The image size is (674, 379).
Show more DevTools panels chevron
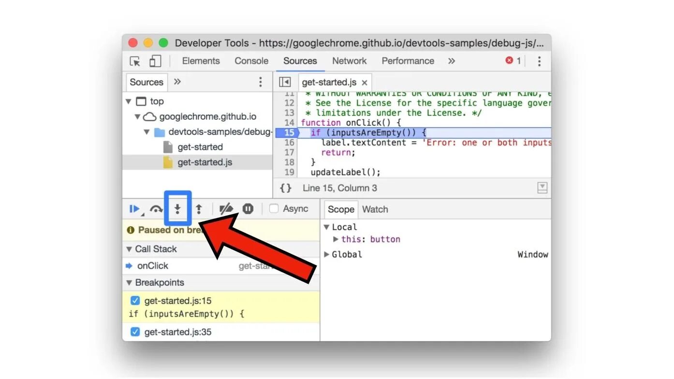pos(452,61)
